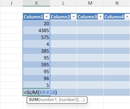This screenshot has height=109, width=130.
Task: Select column header K
Action: (37, 3)
